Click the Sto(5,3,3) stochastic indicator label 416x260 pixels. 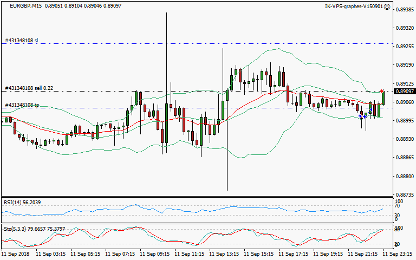[34, 229]
